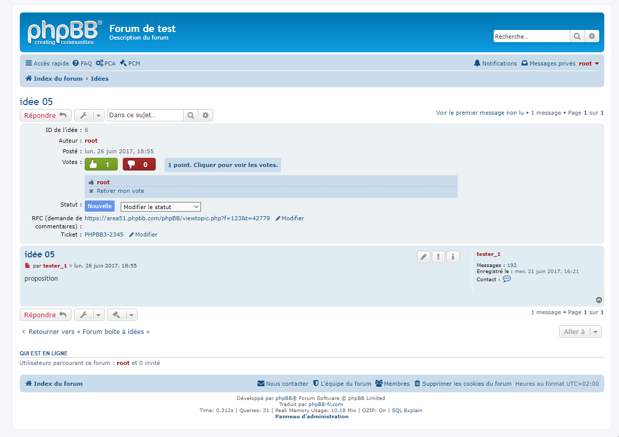
Task: Vote down with the red thumbs-down button
Action: tap(139, 164)
